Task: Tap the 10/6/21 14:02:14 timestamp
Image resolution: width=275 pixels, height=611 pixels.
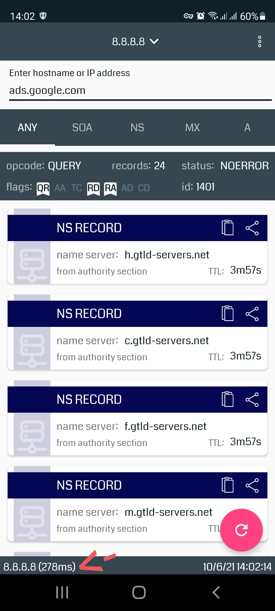Action: (x=237, y=567)
